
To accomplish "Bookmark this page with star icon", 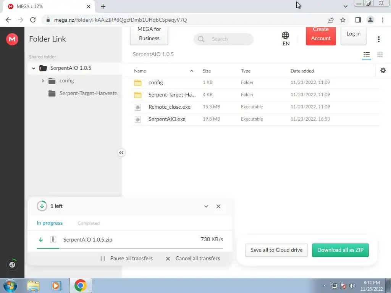I will (x=343, y=20).
